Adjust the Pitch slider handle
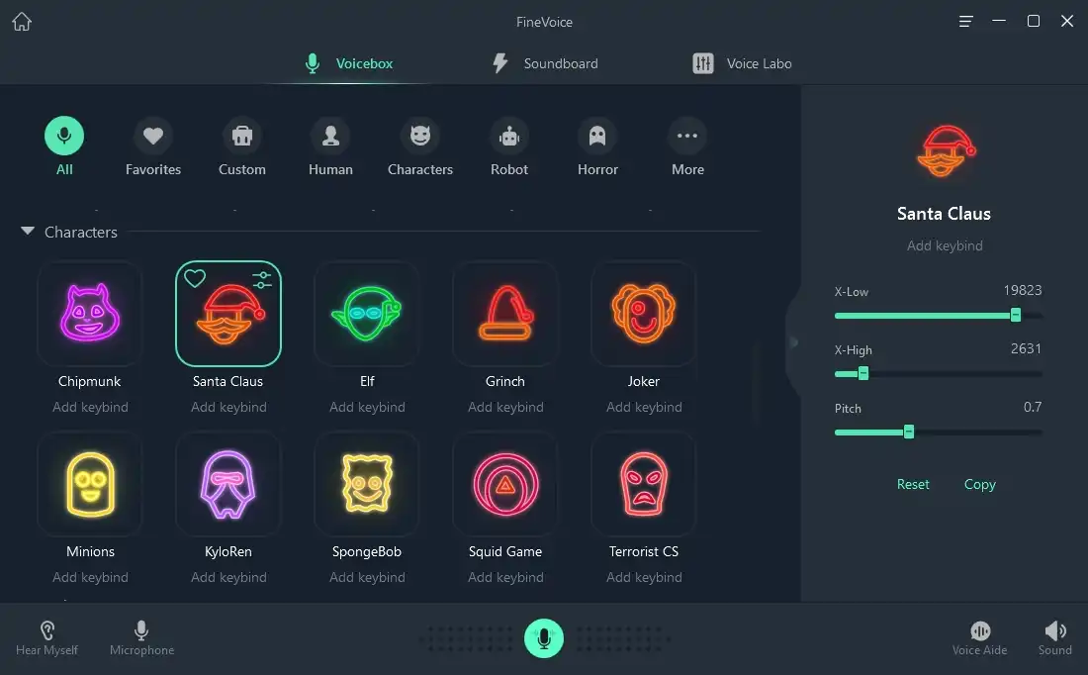The height and width of the screenshot is (675, 1088). (x=908, y=432)
